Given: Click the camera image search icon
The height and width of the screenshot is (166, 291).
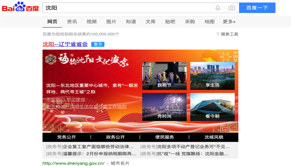Looking at the screenshot, I should (x=232, y=8).
